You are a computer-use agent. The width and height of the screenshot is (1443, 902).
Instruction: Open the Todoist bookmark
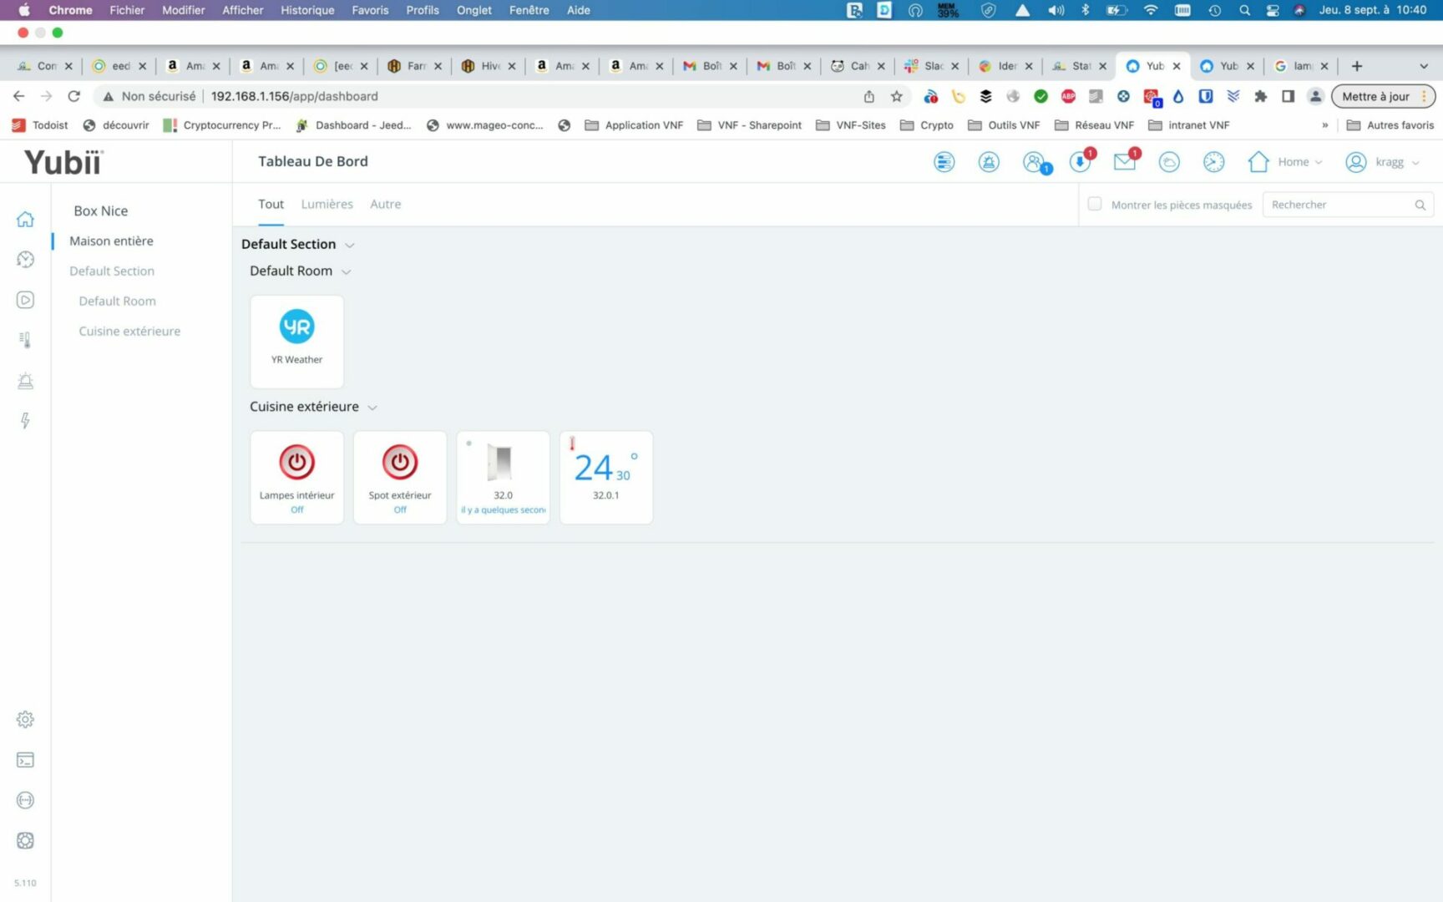[x=40, y=125]
